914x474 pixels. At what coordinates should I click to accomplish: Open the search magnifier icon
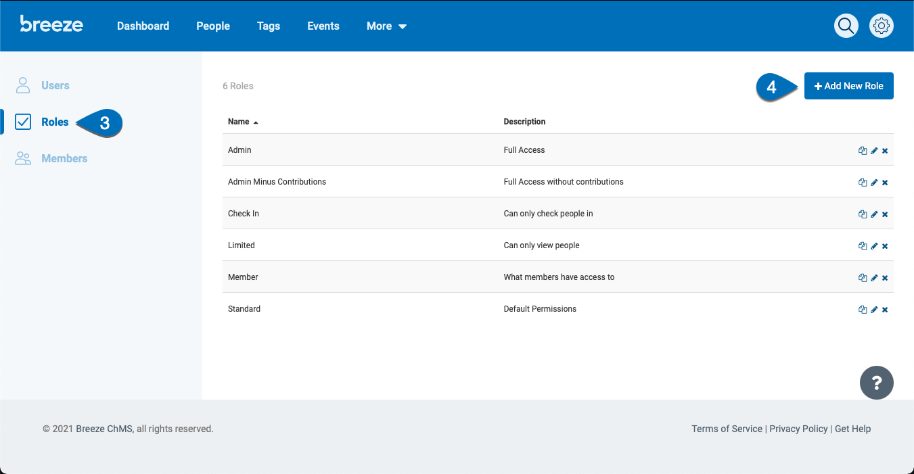coord(846,26)
